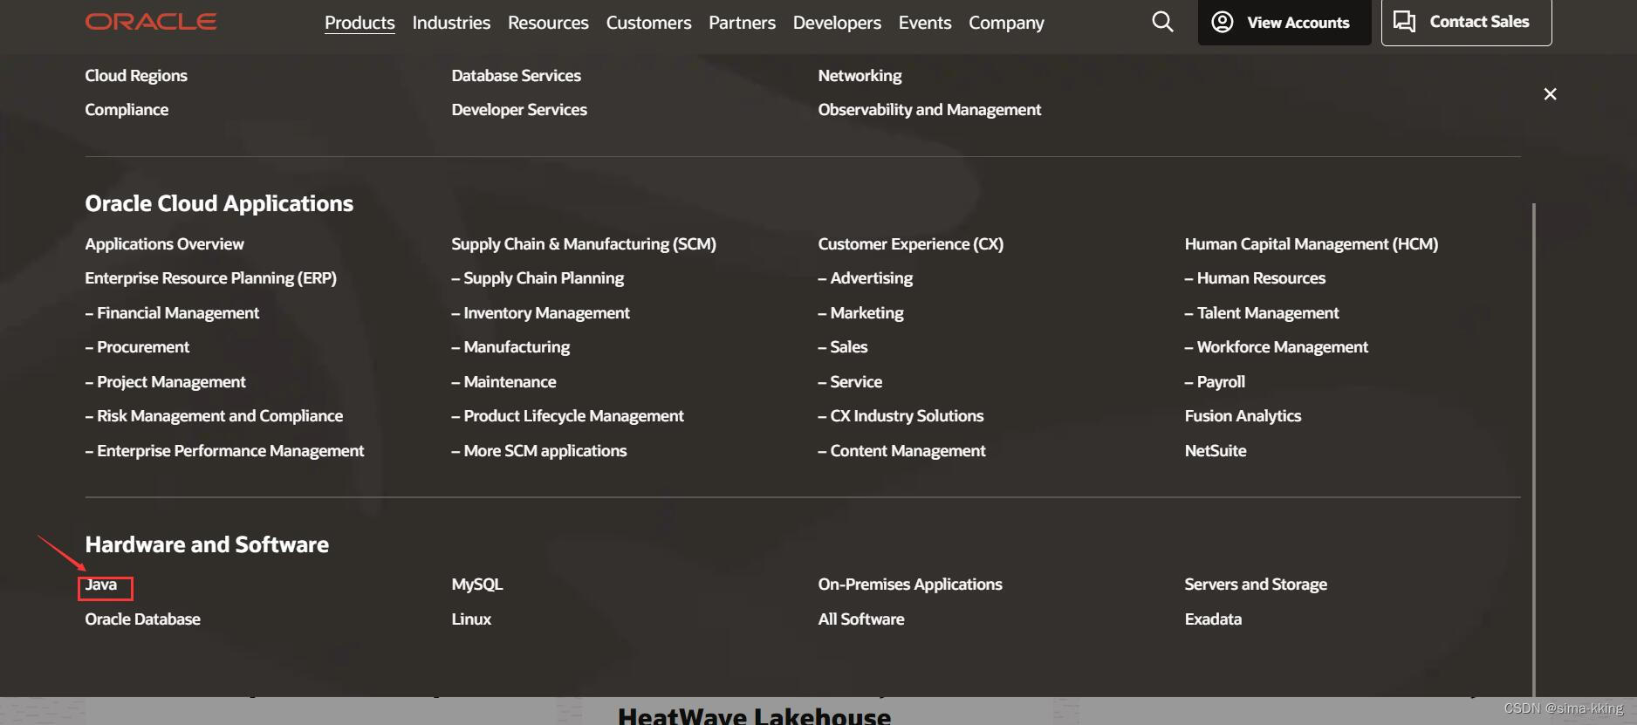Open Database Services
The height and width of the screenshot is (725, 1637).
[516, 76]
